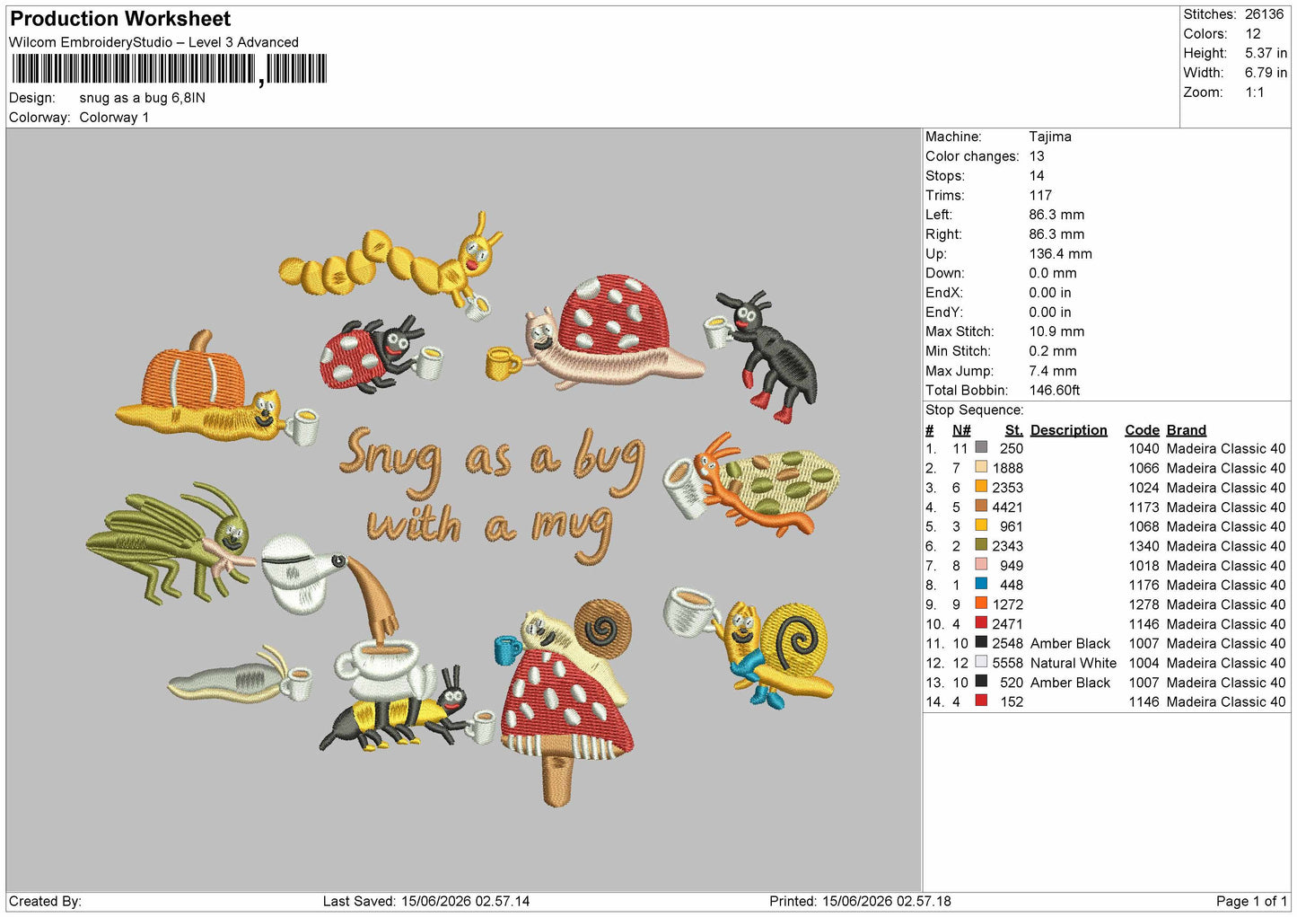This screenshot has height=917, width=1297.
Task: Select the Machine value 'Tajima'
Action: click(x=1050, y=137)
